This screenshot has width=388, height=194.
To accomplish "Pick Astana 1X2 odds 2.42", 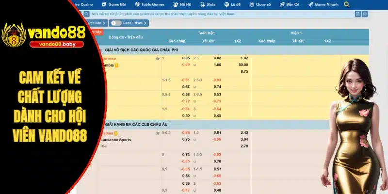I will [x=244, y=132].
